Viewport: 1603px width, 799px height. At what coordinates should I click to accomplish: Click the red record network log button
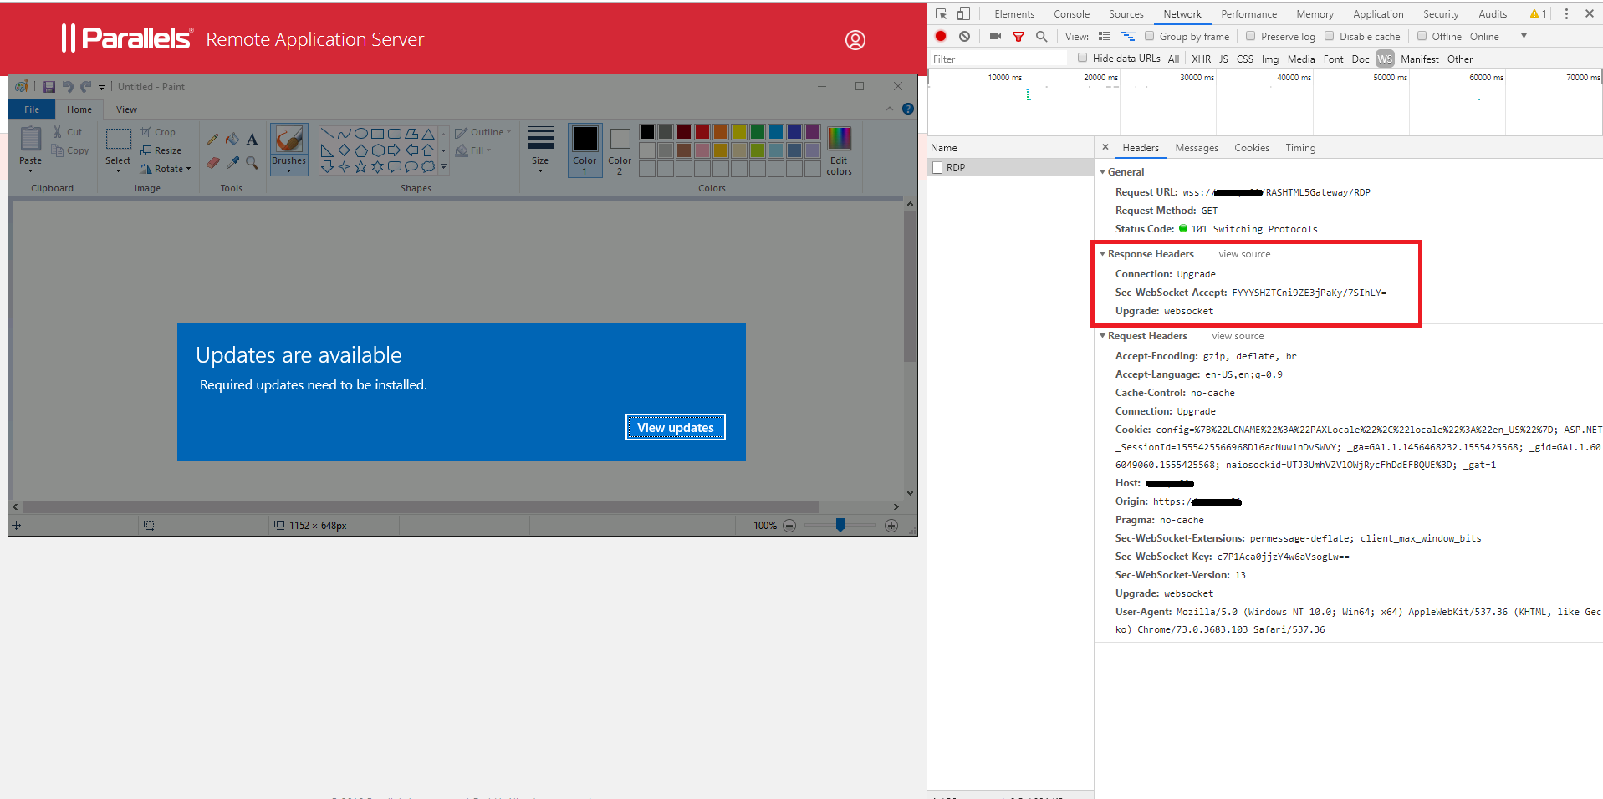pos(941,36)
